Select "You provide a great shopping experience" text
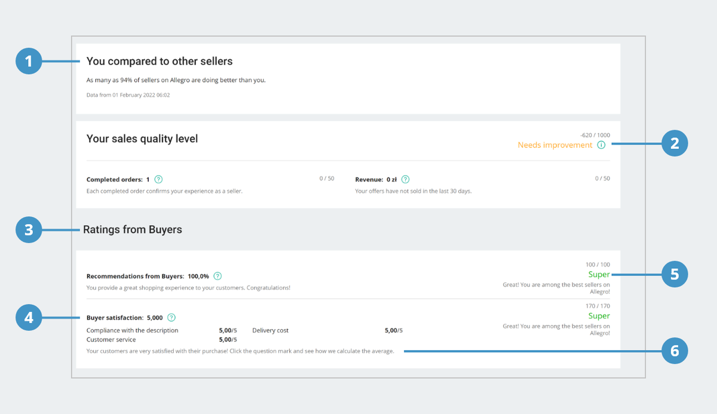 (188, 288)
